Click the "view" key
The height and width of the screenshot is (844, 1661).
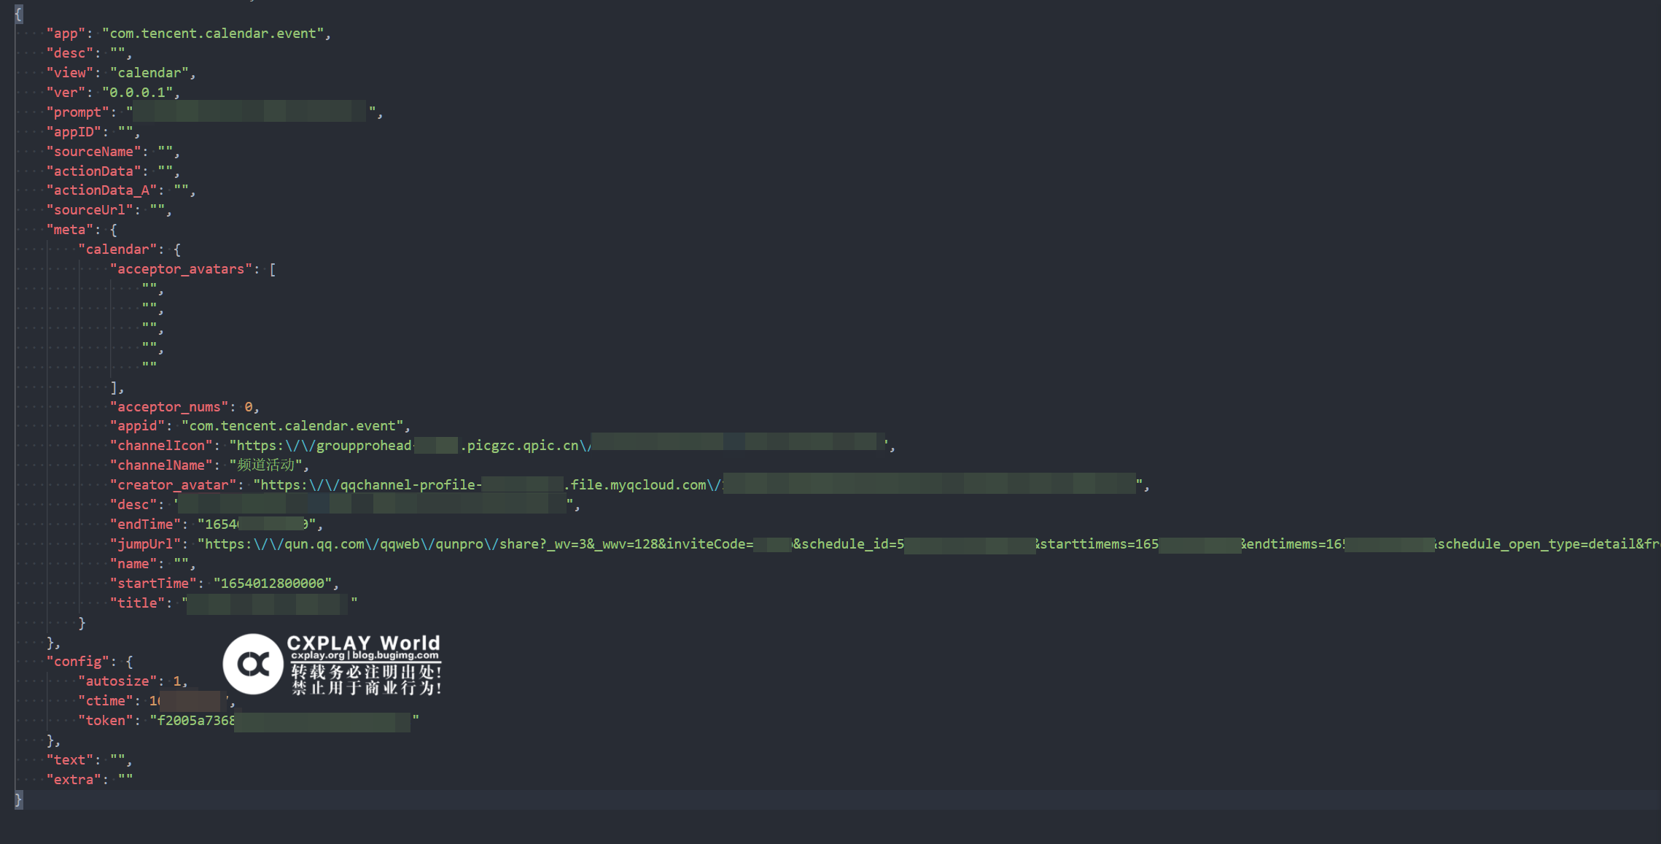click(x=70, y=73)
